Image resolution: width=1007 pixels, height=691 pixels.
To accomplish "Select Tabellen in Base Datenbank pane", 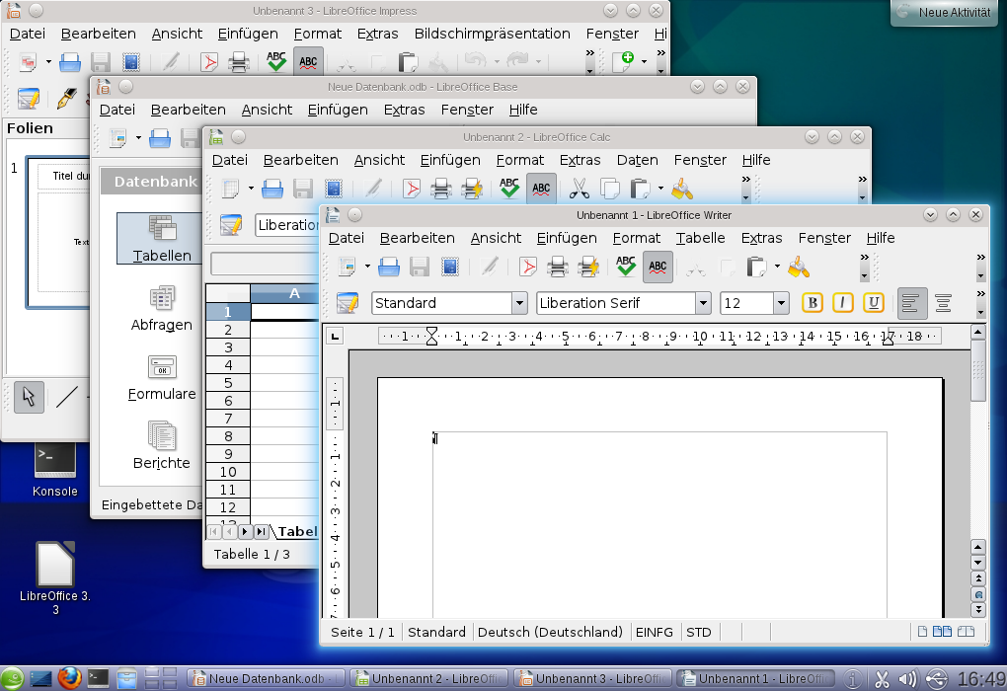I will (162, 239).
